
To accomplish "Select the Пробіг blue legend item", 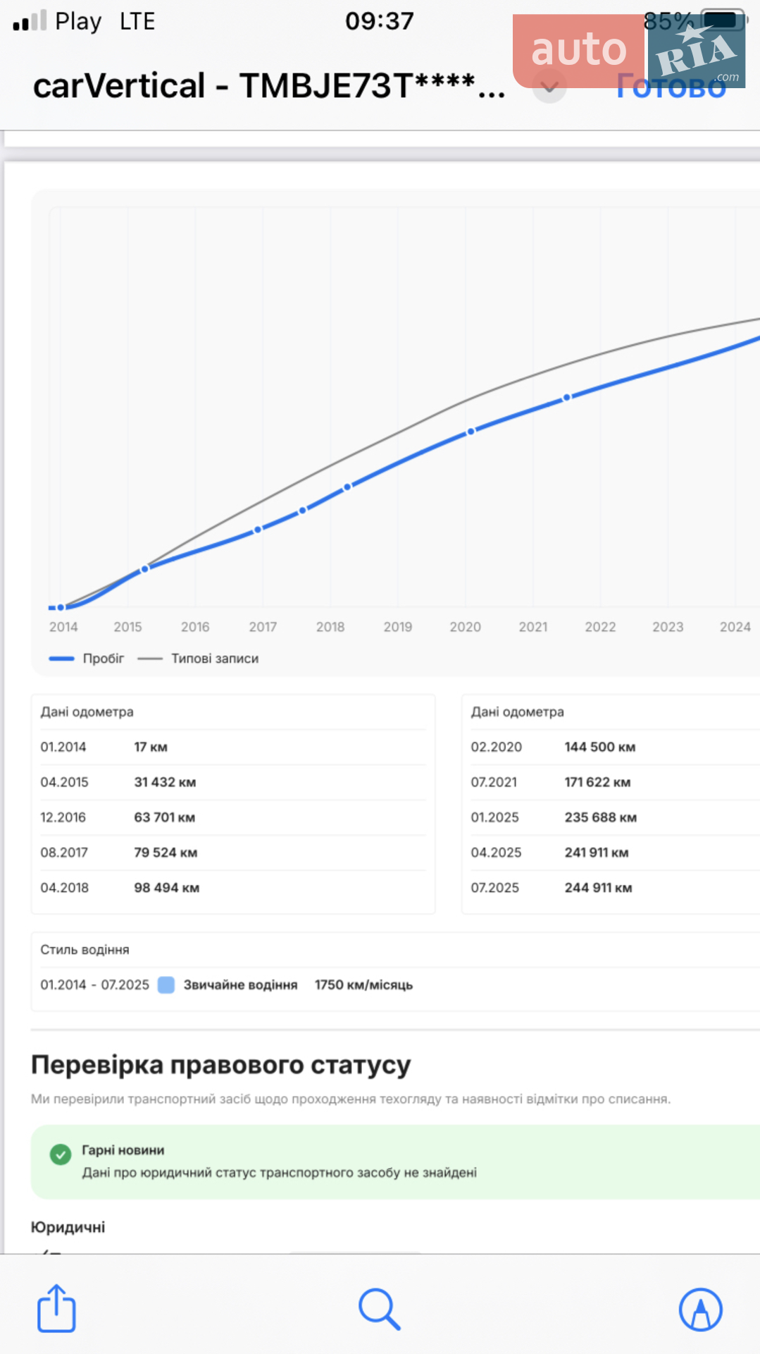I will 86,658.
